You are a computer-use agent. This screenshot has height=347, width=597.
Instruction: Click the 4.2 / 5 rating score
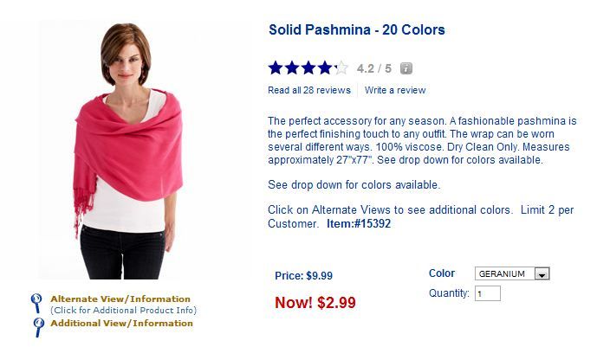pos(373,68)
